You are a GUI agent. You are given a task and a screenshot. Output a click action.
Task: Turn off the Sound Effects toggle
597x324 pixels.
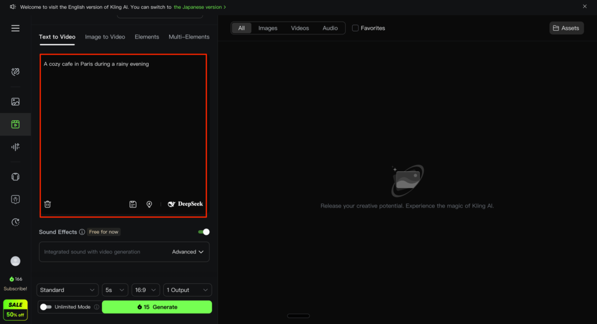point(203,232)
